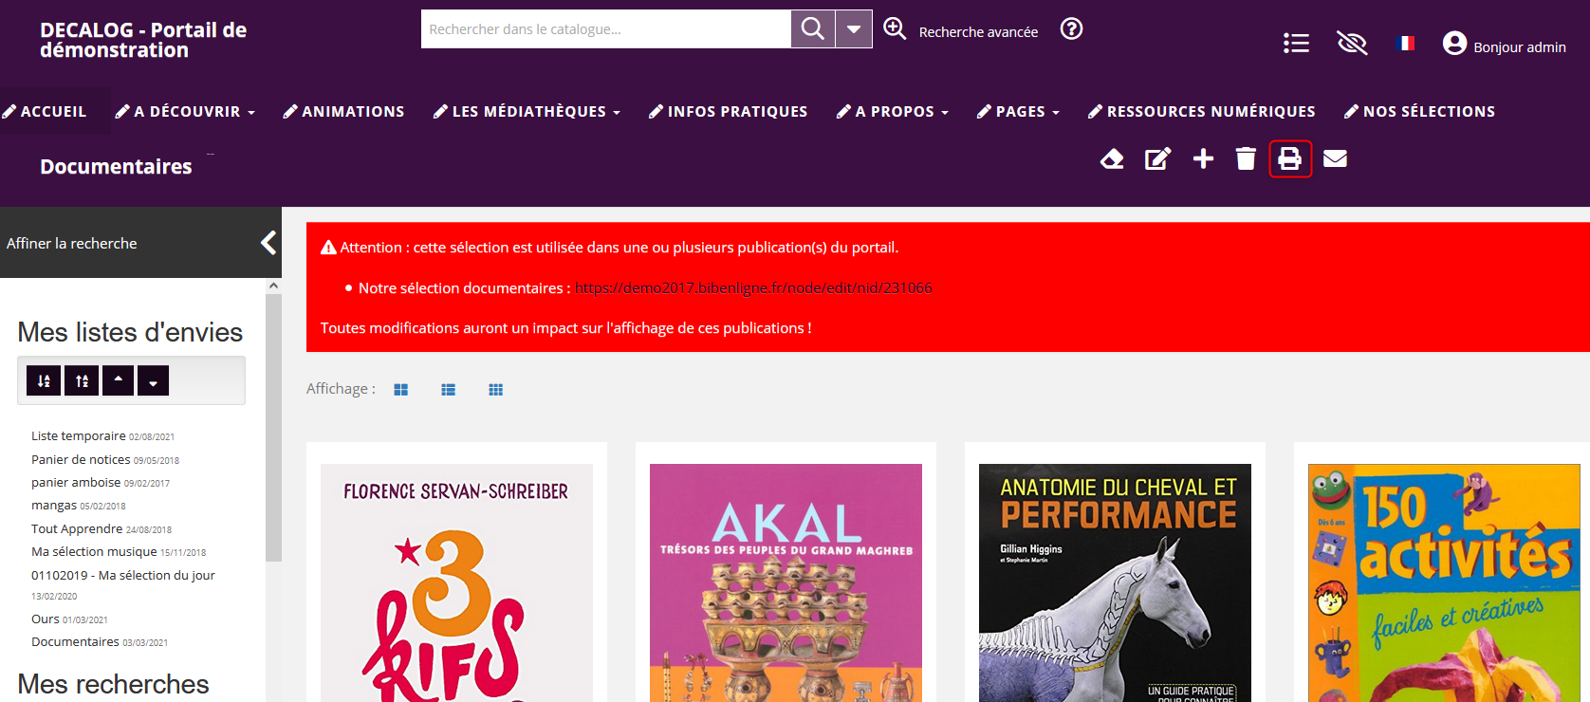Viewport: 1590px width, 702px height.
Task: Switch to small grid display view icon
Action: 495,390
